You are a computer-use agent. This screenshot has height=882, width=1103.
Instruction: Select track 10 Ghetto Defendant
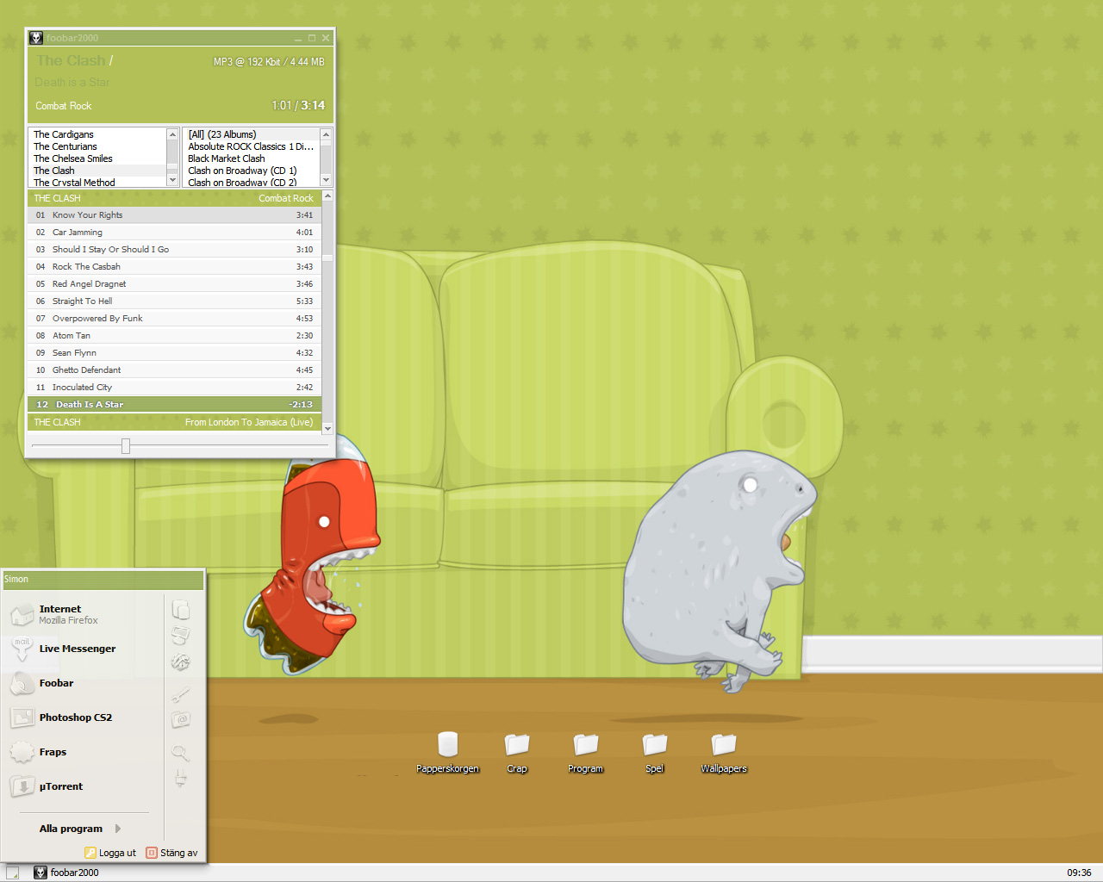coord(174,370)
